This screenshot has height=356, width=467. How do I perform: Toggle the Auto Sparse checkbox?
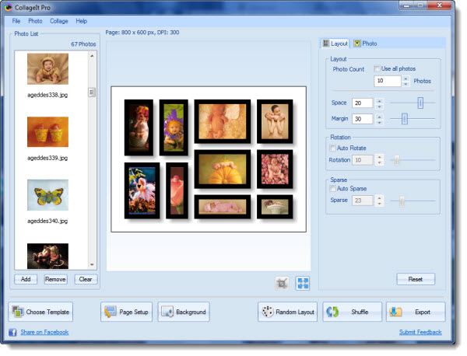coord(334,189)
